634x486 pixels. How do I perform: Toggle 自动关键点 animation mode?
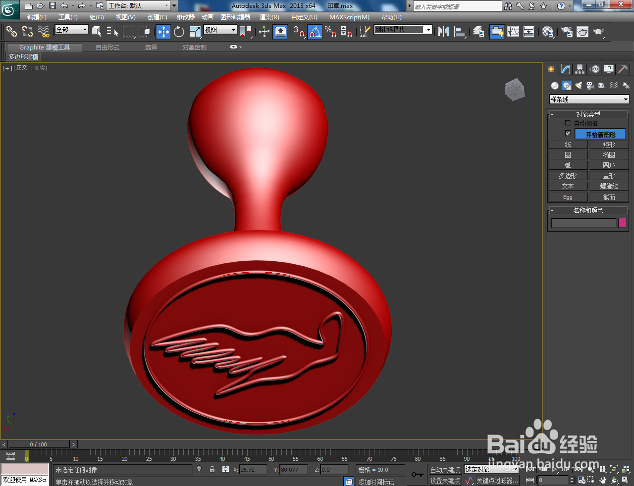[444, 469]
